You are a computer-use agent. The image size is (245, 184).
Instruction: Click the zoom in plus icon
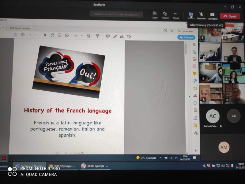pos(67,35)
